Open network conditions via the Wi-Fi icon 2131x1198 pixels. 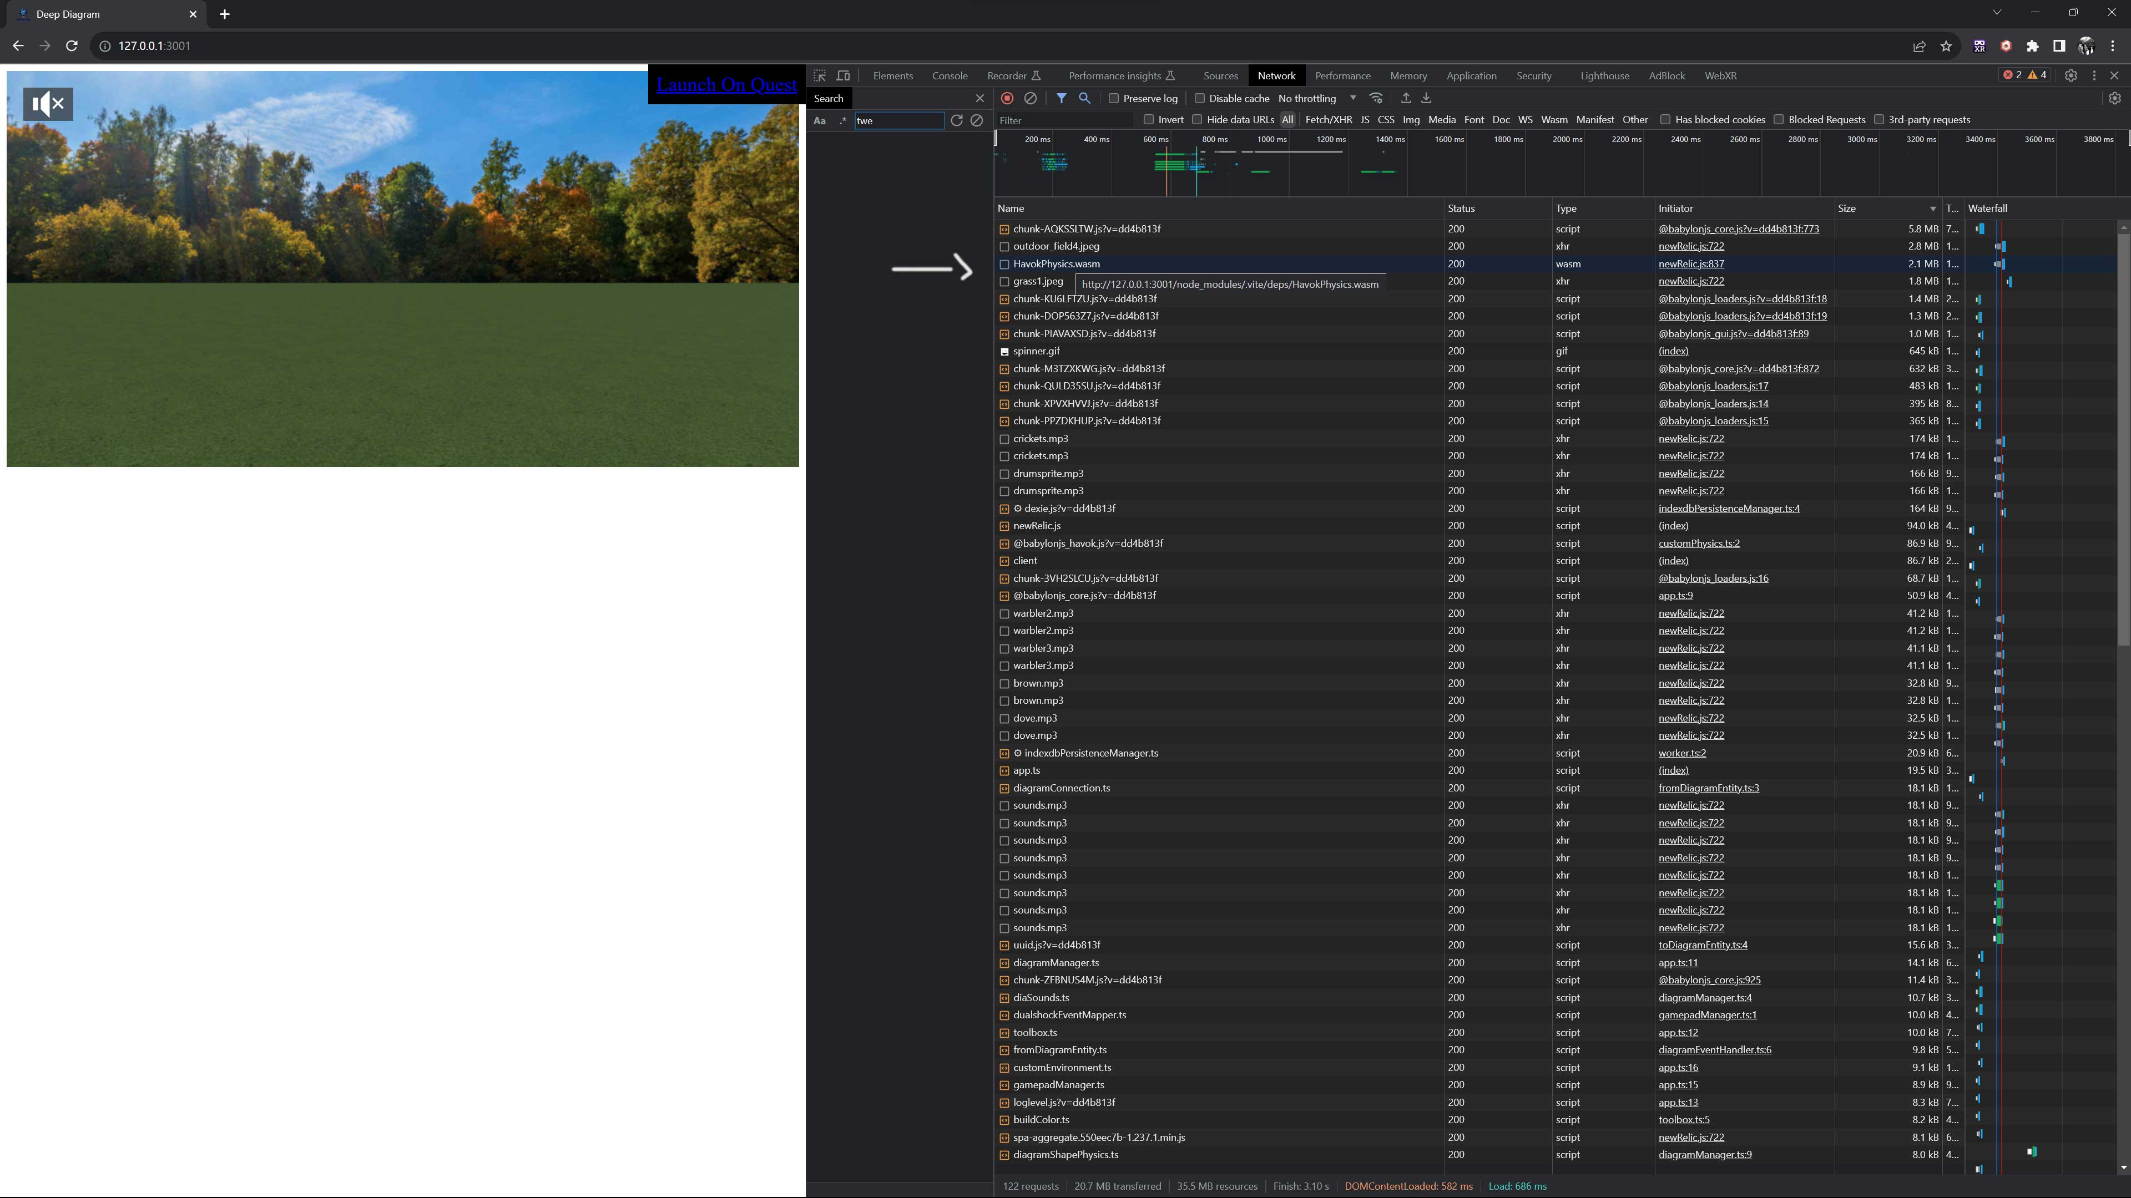pyautogui.click(x=1376, y=98)
